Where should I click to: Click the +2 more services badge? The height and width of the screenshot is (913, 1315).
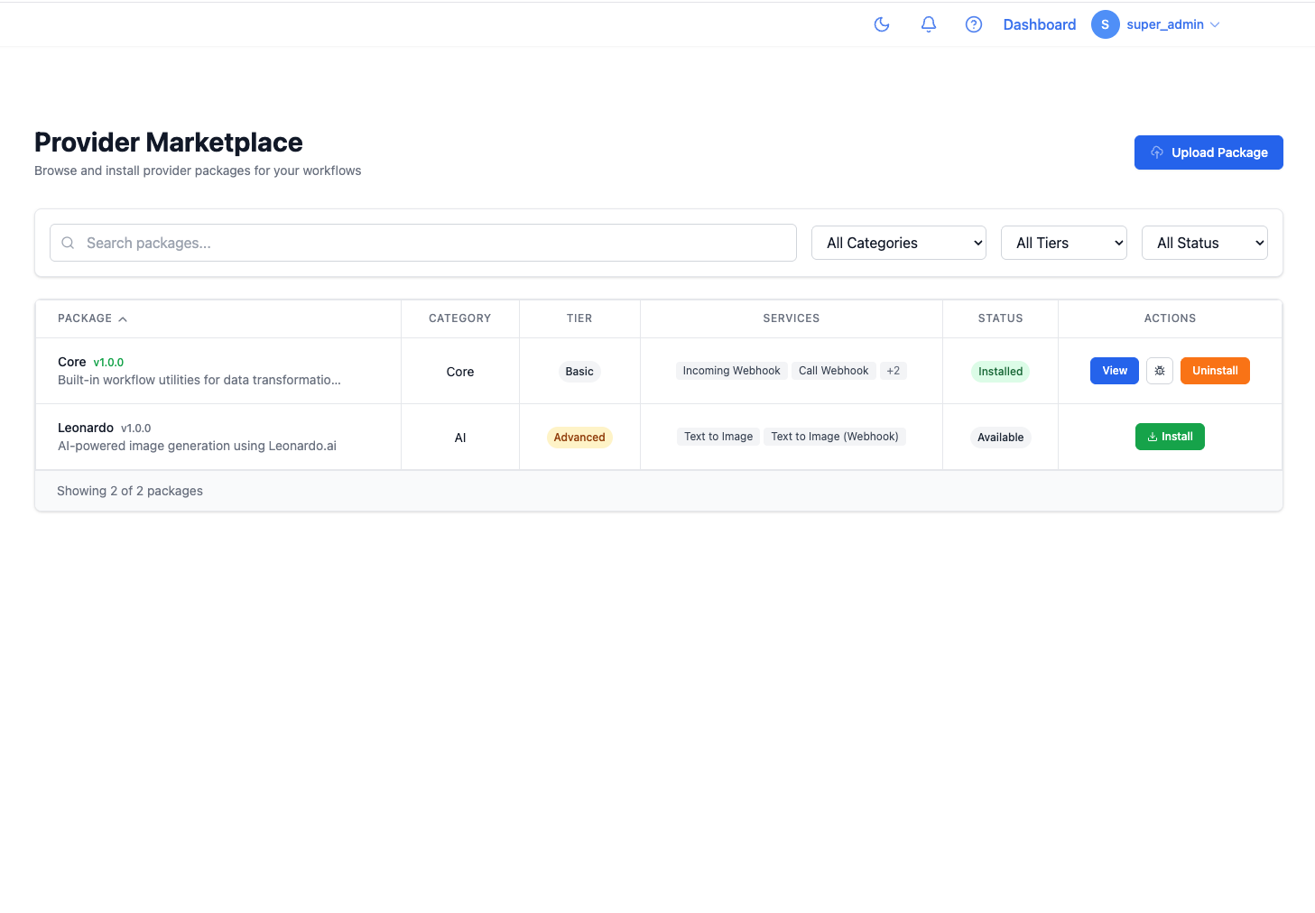893,371
